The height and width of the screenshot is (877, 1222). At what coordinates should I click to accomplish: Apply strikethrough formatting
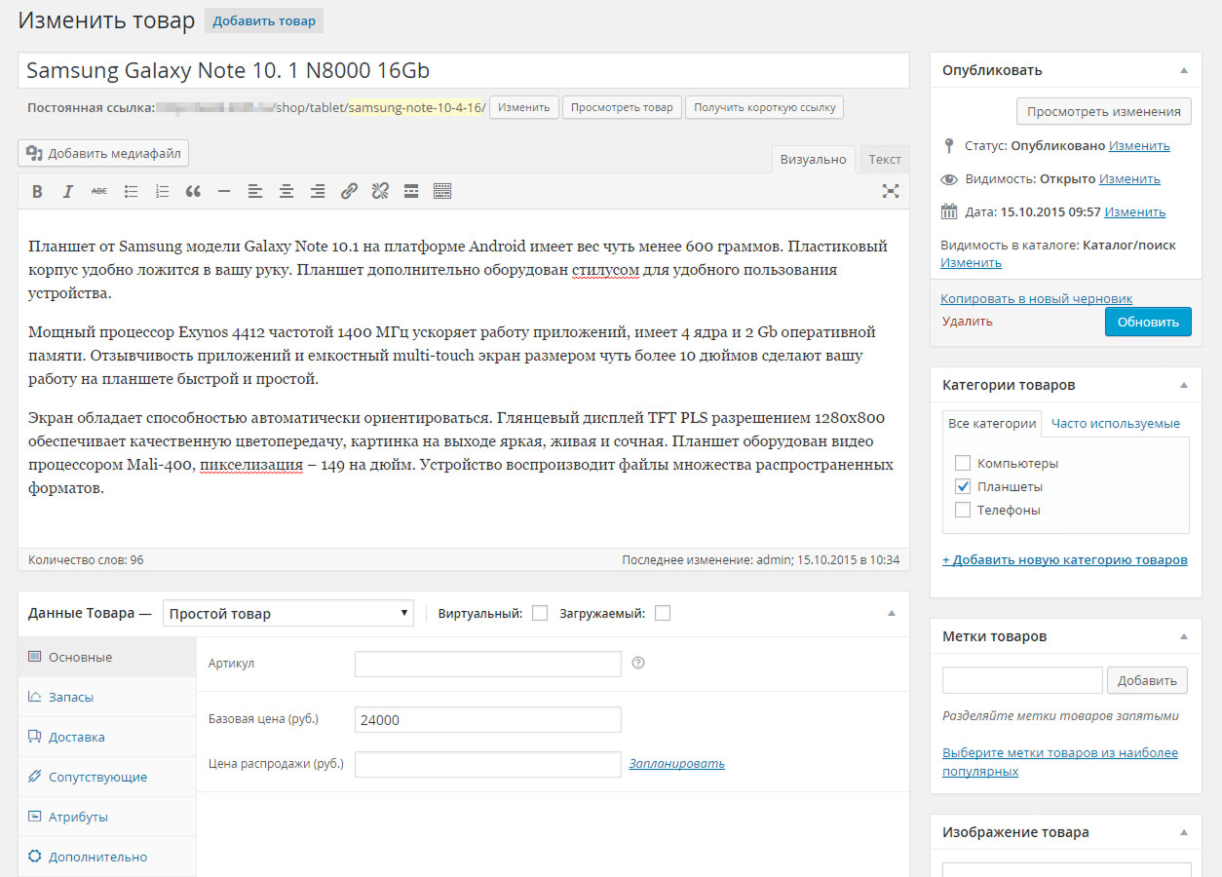pos(99,191)
